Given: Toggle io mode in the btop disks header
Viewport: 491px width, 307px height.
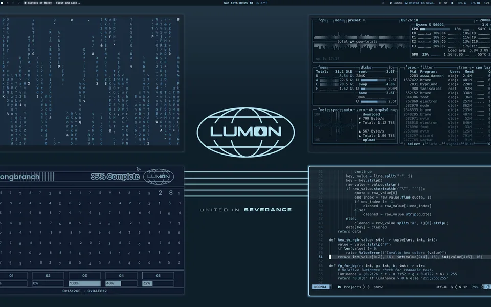Looking at the screenshot, I should click(390, 68).
